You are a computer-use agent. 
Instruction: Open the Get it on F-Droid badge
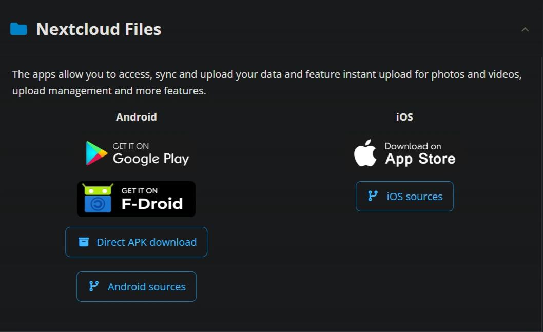coord(136,199)
